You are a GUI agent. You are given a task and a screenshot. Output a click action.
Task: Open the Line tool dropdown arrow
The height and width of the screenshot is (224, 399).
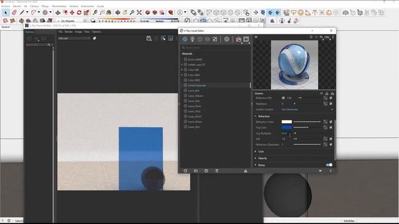point(27,12)
